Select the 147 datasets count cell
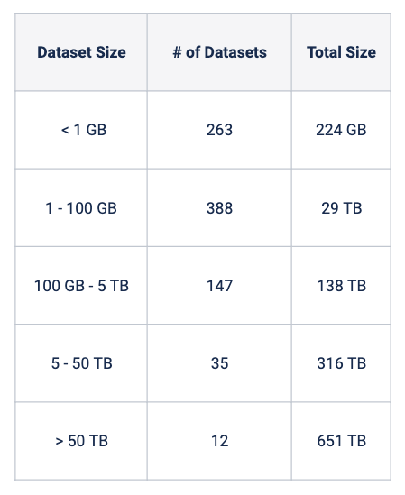The image size is (405, 495). (x=219, y=286)
